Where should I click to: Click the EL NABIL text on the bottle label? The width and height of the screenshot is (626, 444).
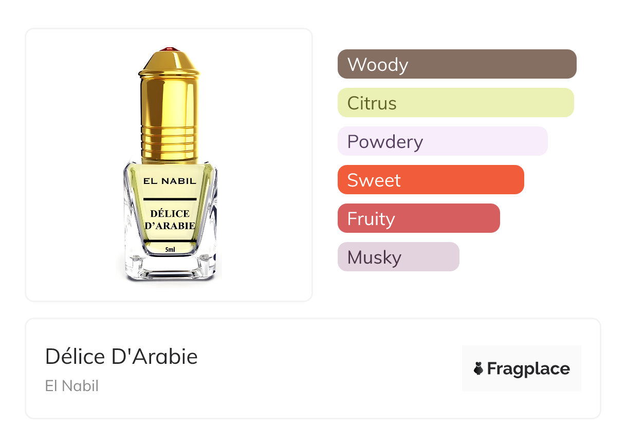(170, 181)
